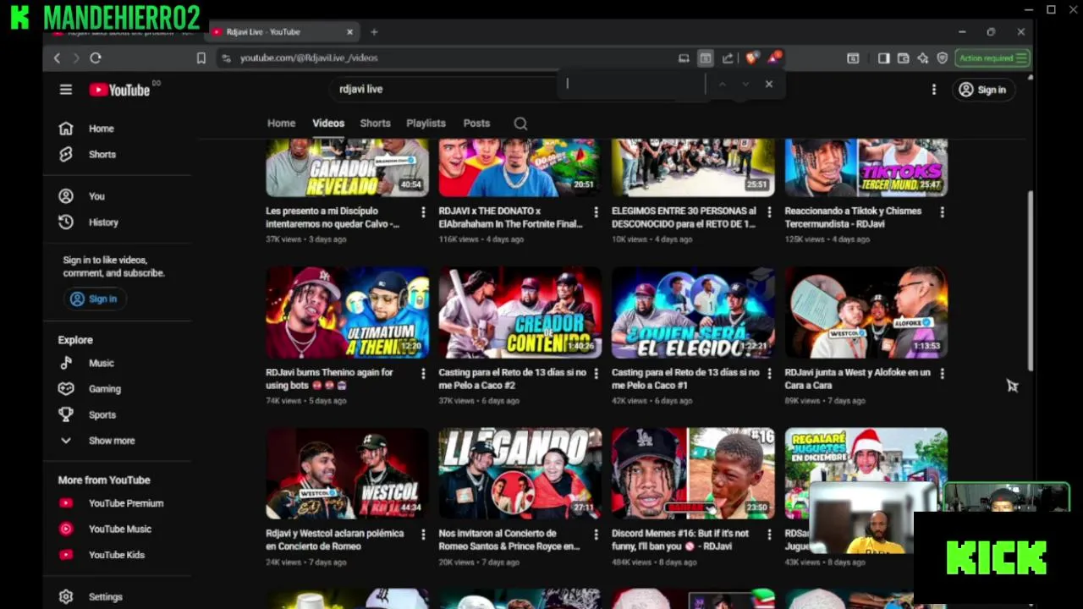This screenshot has width=1083, height=609.
Task: Open the Playlists tab
Action: pyautogui.click(x=426, y=123)
